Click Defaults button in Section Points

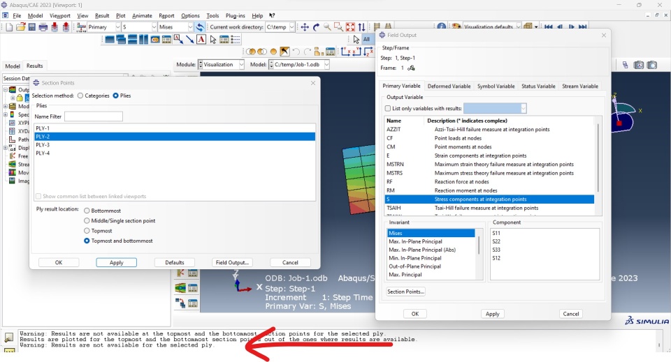(175, 262)
